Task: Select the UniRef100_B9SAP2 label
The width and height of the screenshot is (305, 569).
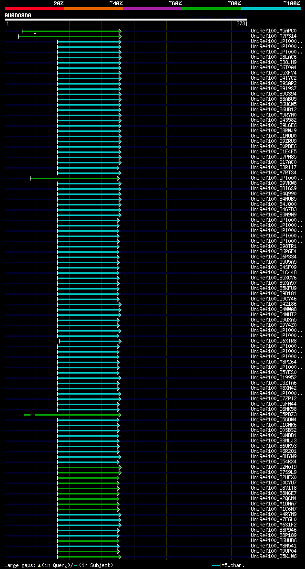Action: click(274, 84)
